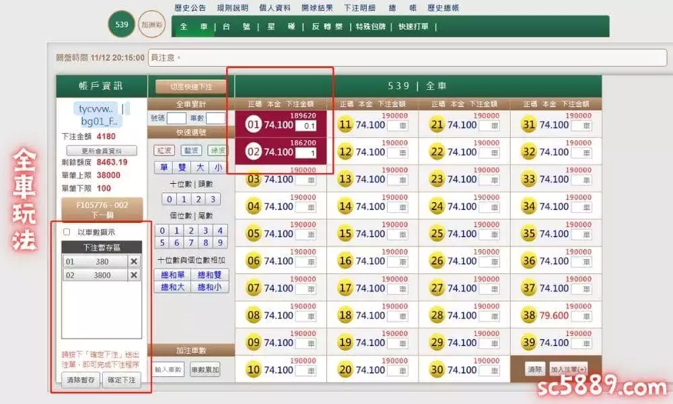Toggle the 雙 even-number filter
This screenshot has height=404, width=673.
[182, 168]
